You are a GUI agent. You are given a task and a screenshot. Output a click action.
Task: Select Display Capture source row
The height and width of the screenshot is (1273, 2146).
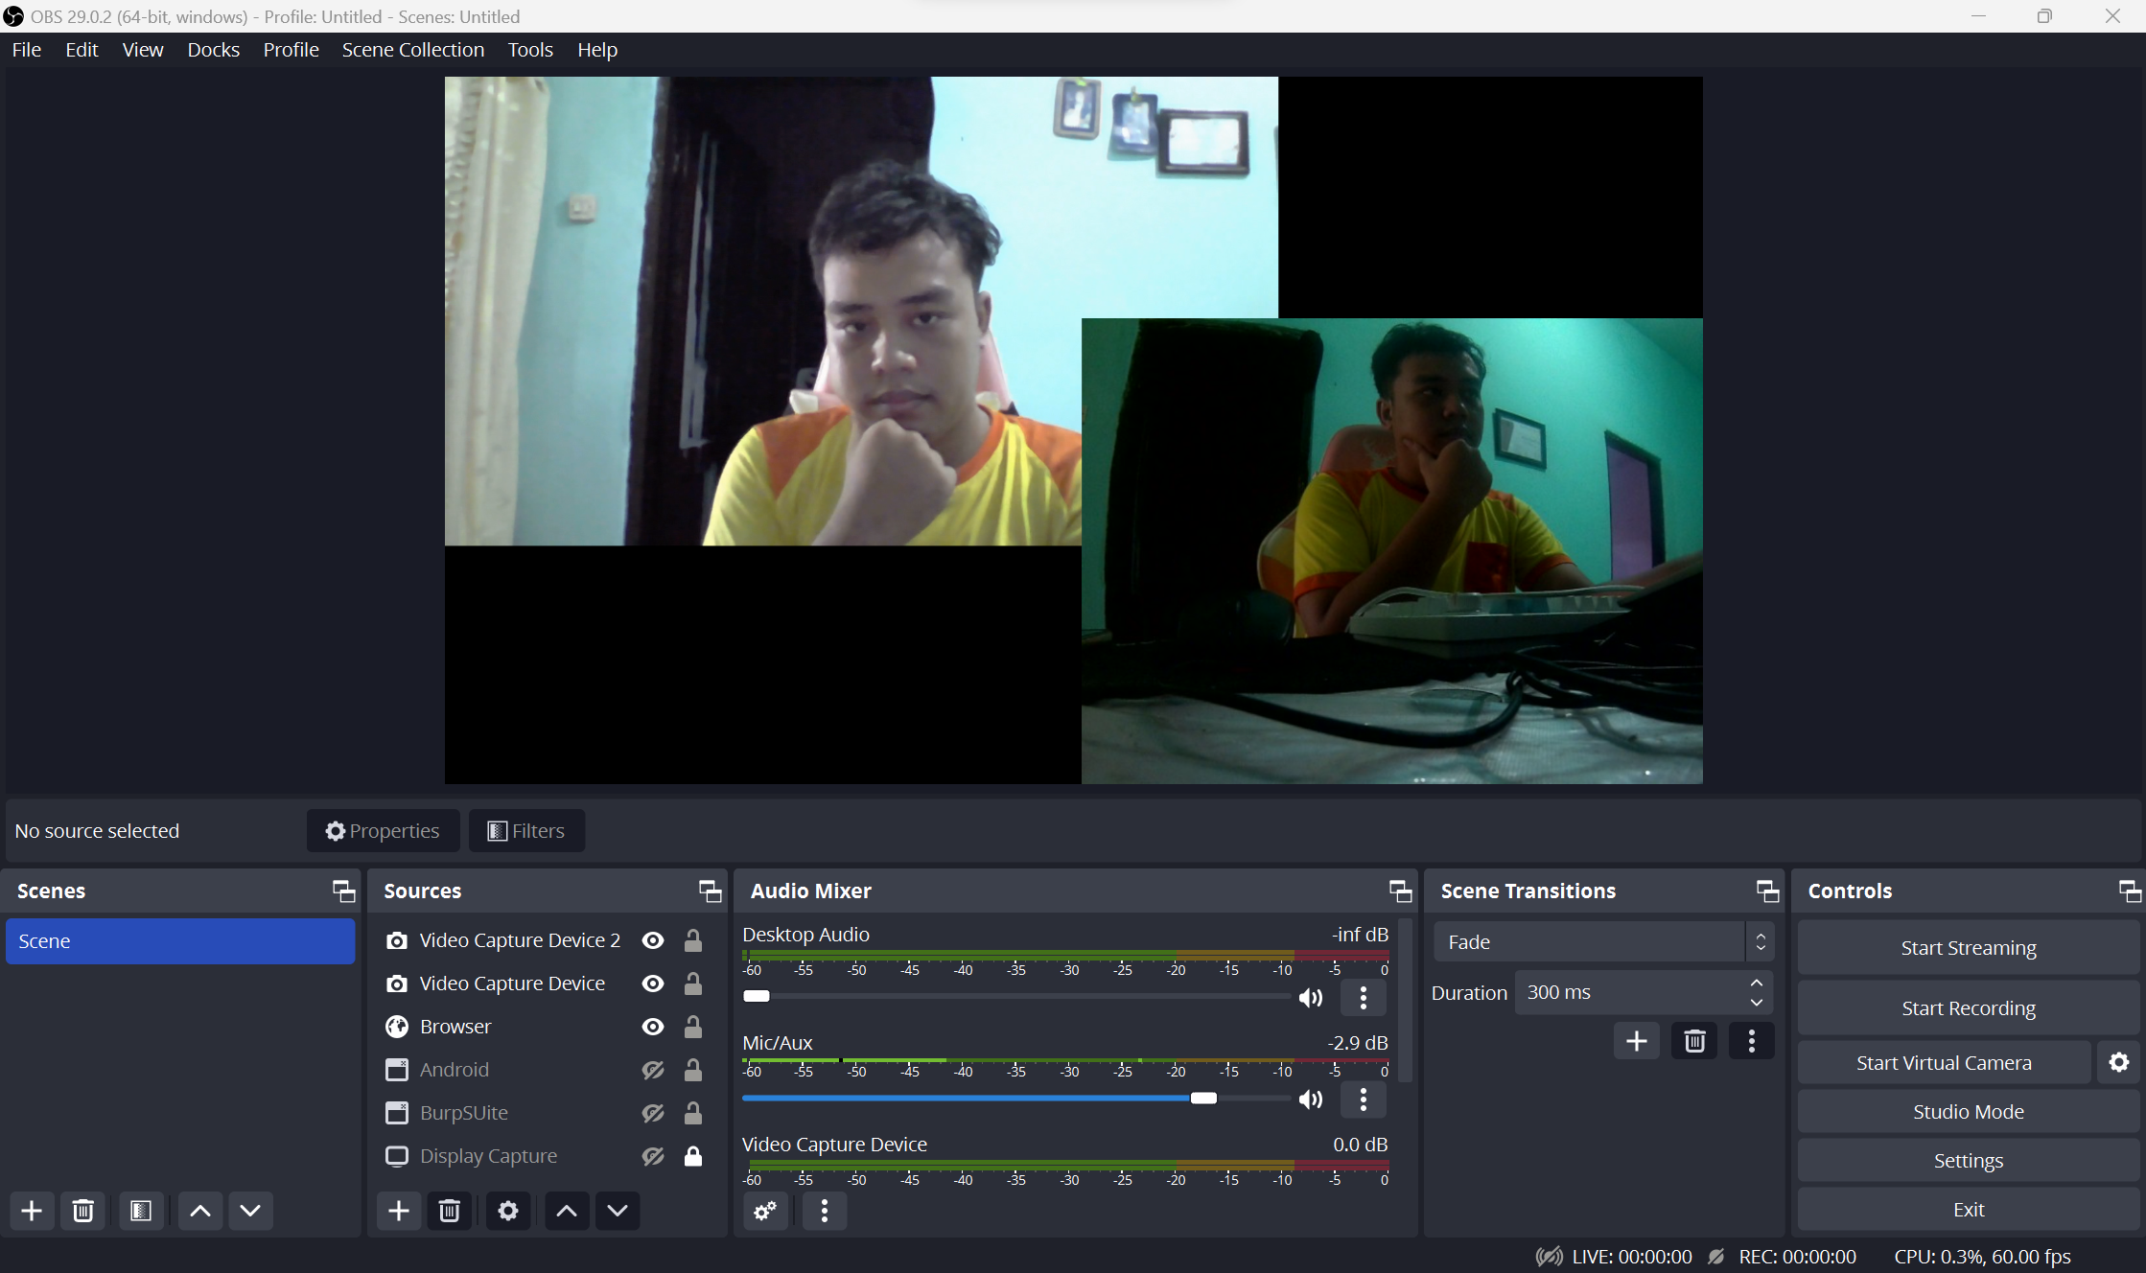[547, 1156]
